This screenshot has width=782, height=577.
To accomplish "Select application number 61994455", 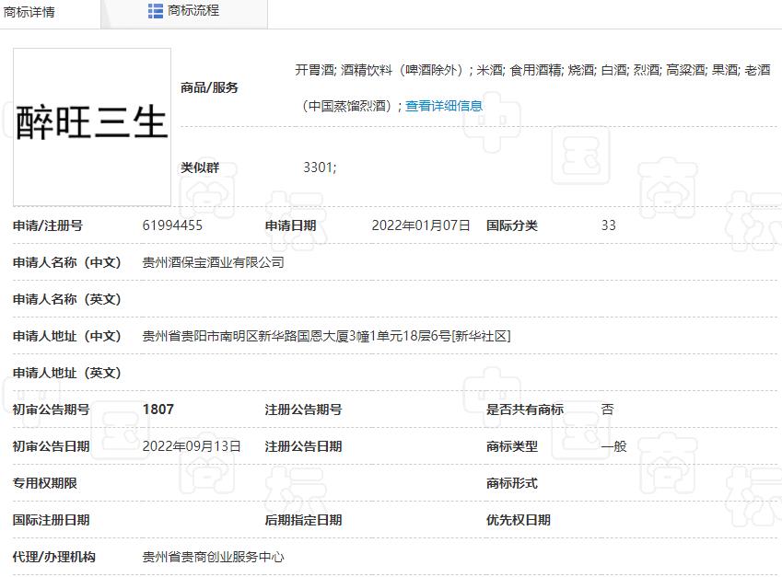I will pos(172,225).
